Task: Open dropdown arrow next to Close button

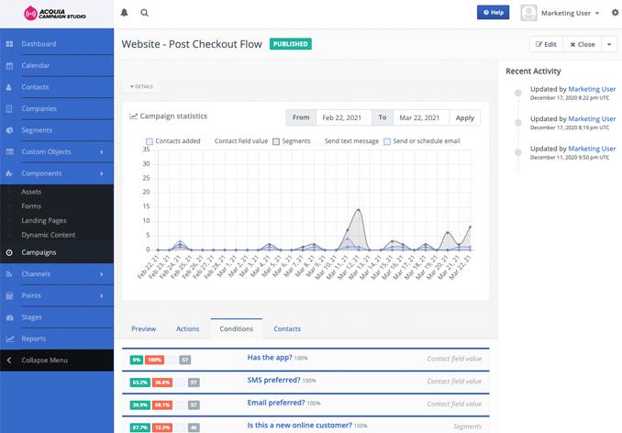Action: click(x=610, y=44)
